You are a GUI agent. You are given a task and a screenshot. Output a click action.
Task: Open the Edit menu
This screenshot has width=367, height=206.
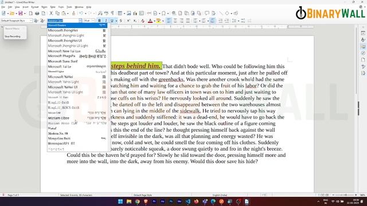pyautogui.click(x=10, y=7)
